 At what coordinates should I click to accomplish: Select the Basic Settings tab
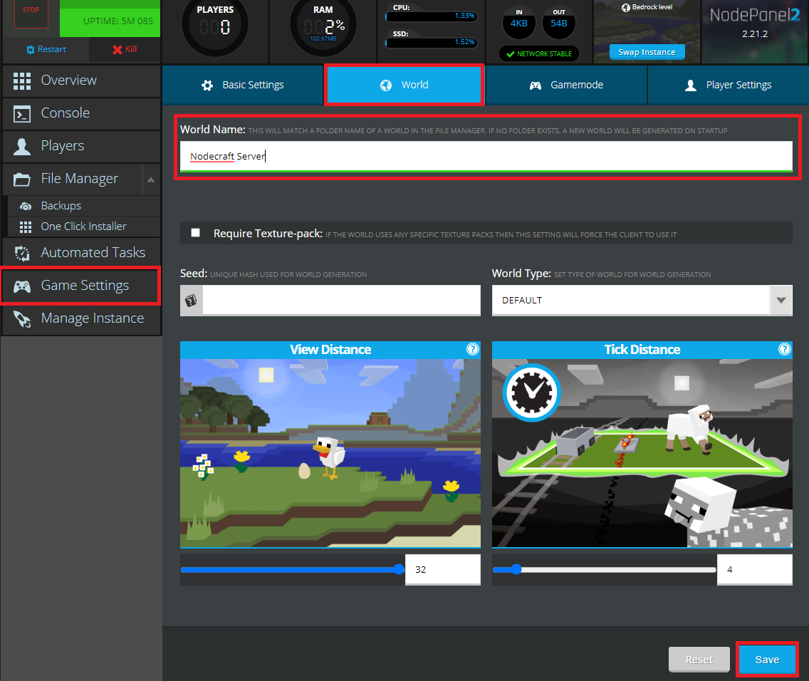pyautogui.click(x=243, y=85)
